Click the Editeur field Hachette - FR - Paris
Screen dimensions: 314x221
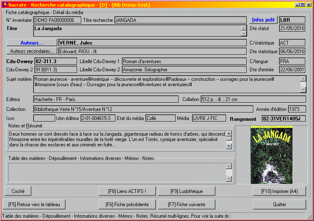[x=106, y=99]
